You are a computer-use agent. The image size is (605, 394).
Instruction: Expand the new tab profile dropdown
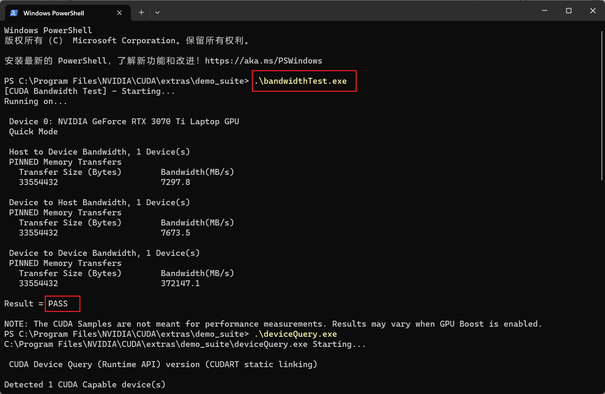click(157, 13)
